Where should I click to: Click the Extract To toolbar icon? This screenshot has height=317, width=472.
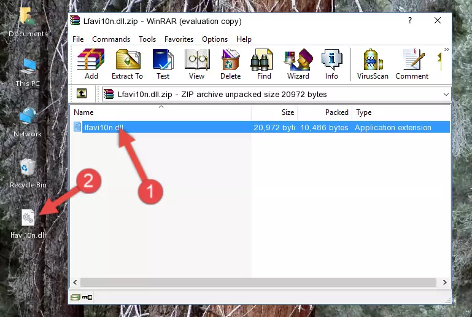[x=127, y=64]
